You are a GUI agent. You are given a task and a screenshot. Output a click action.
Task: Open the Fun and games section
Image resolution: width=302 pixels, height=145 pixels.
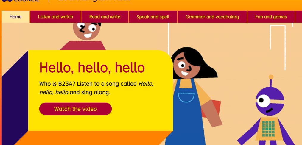click(271, 17)
